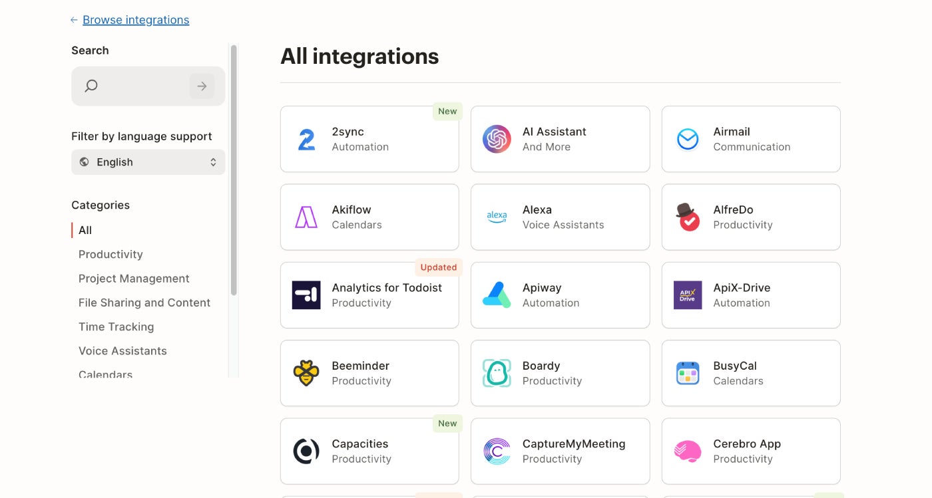Click 'Calendars' label under BusyCal
932x498 pixels.
click(x=738, y=381)
